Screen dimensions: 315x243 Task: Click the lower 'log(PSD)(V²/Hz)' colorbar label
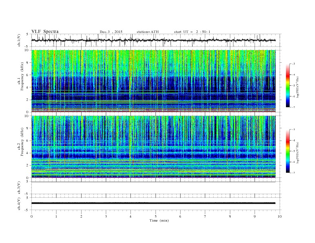pyautogui.click(x=297, y=153)
